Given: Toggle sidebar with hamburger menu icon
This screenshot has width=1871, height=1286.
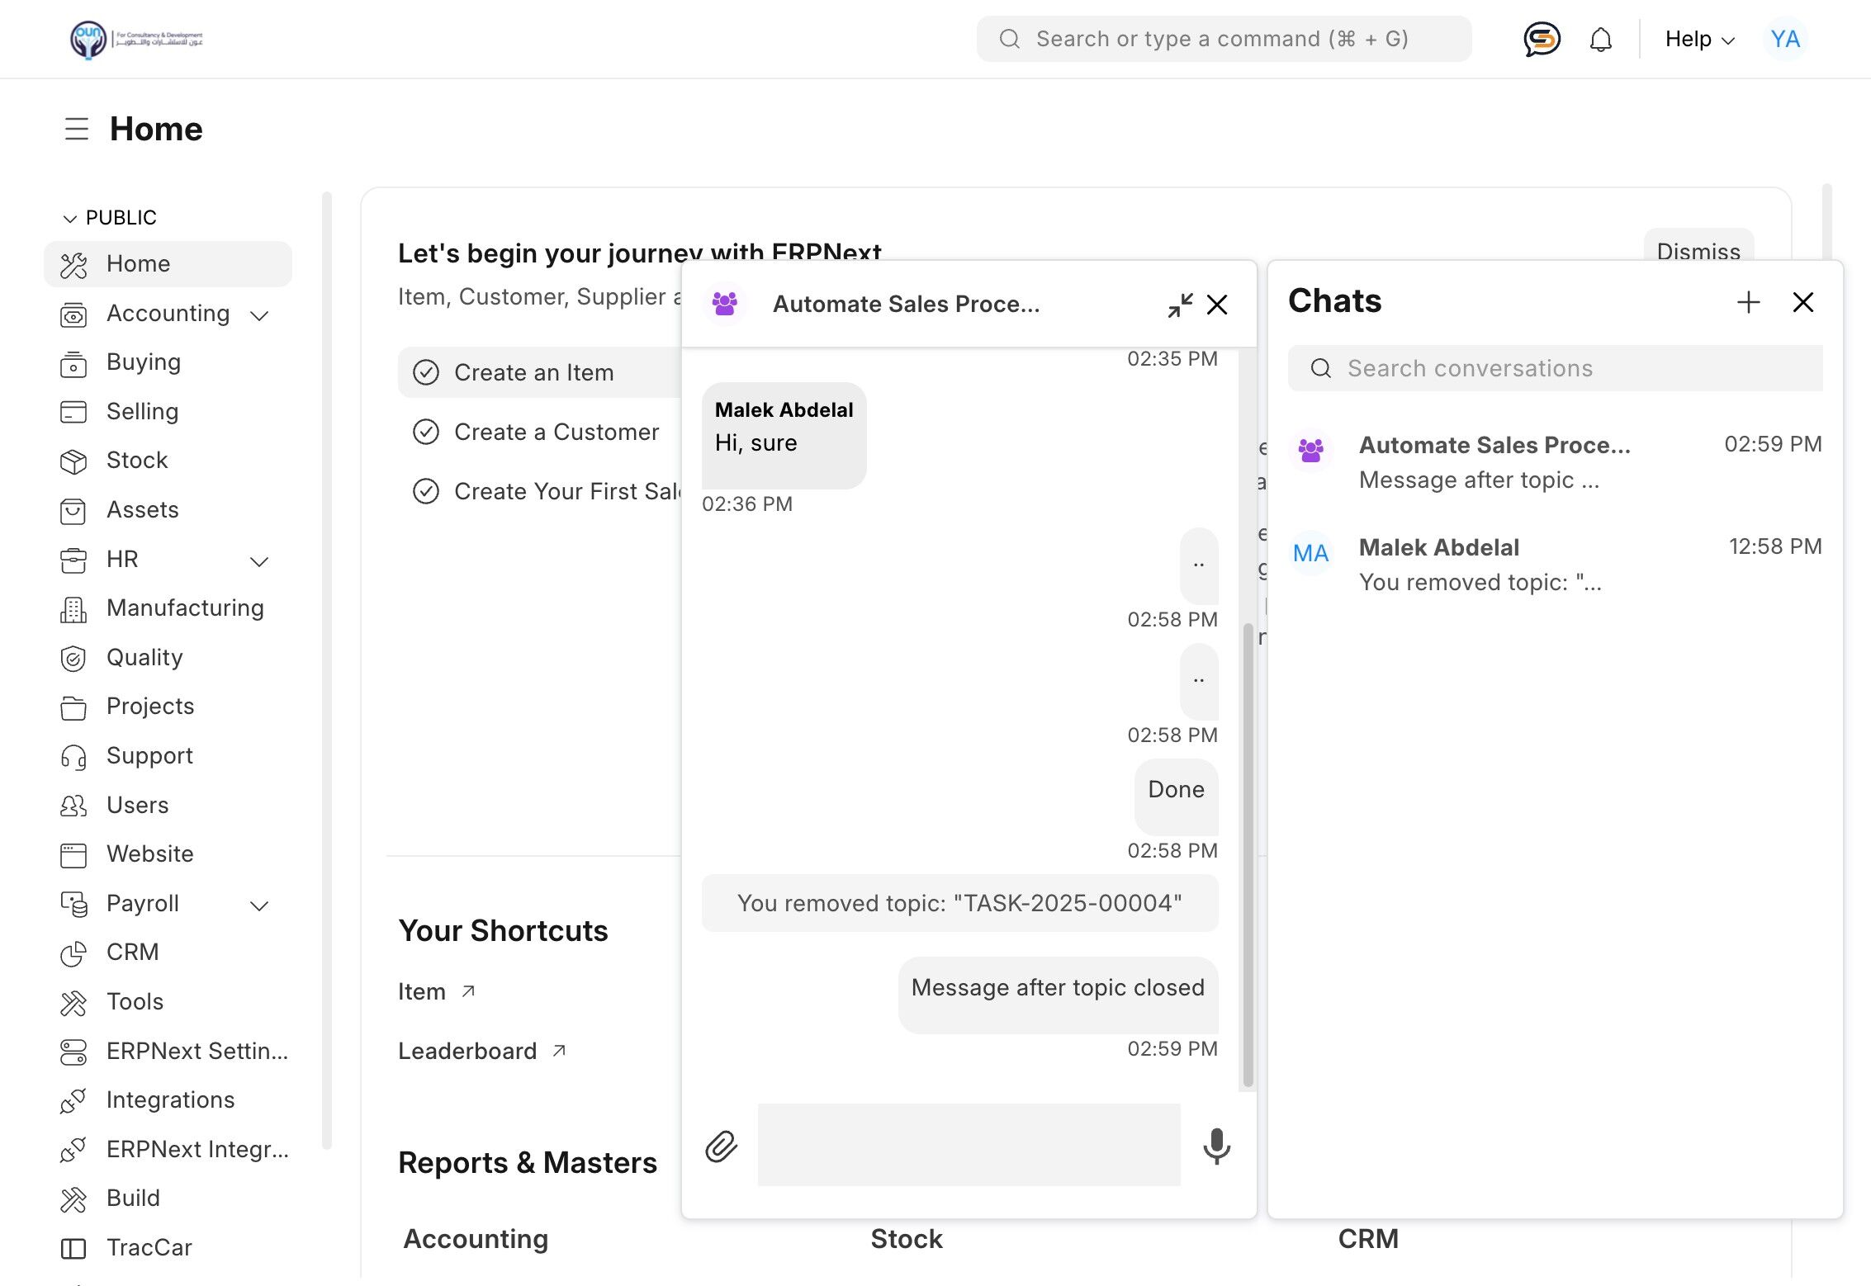Looking at the screenshot, I should pos(77,129).
